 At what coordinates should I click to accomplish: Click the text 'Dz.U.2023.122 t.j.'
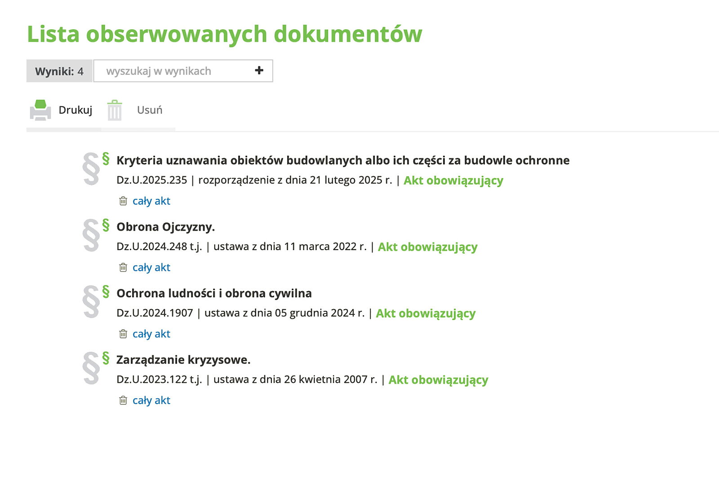[x=159, y=380]
